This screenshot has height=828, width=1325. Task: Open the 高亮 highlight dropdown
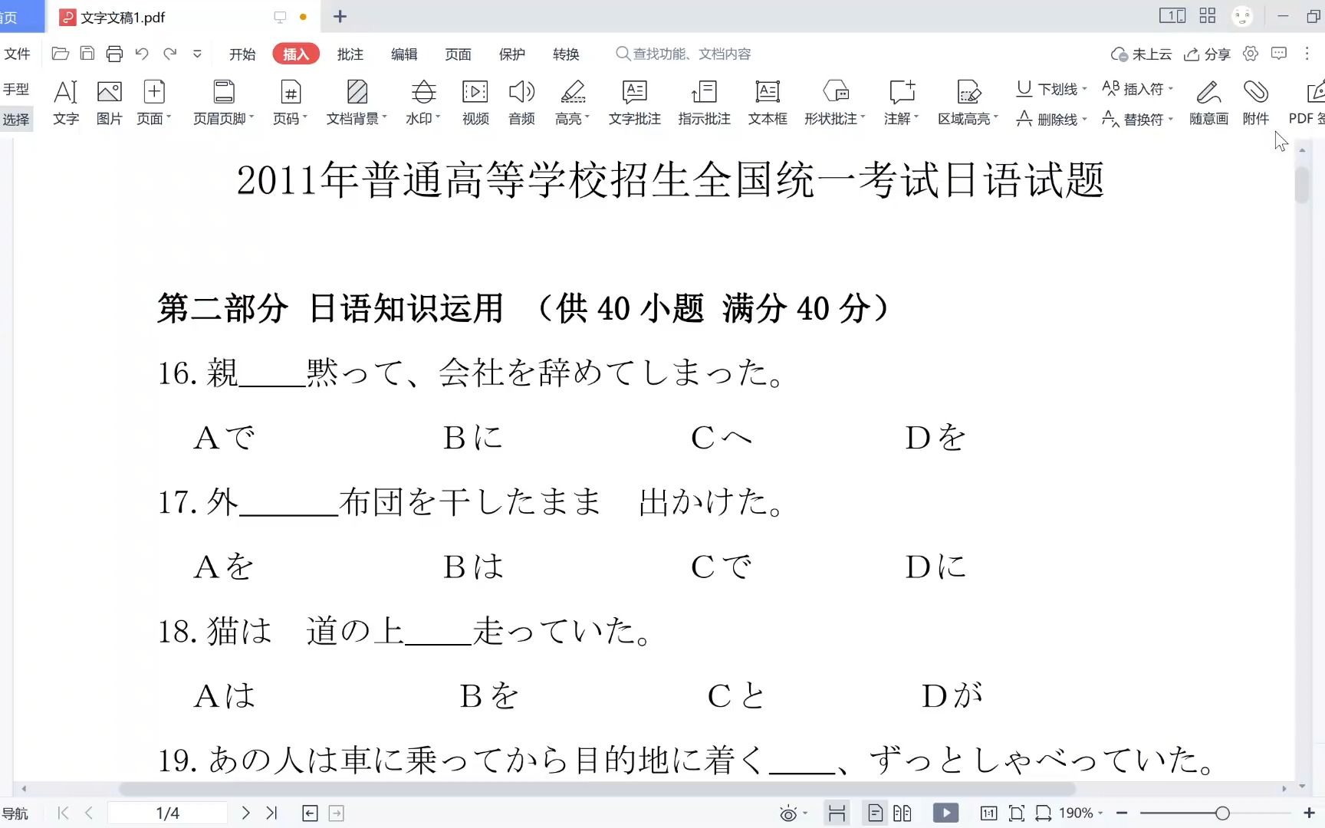click(x=573, y=103)
